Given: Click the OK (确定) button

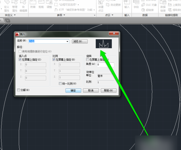Looking at the screenshot, I should (73, 90).
